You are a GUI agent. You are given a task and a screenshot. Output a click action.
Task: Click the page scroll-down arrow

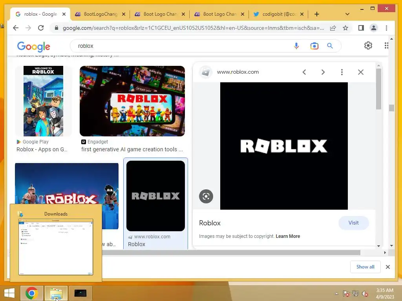coord(391,246)
